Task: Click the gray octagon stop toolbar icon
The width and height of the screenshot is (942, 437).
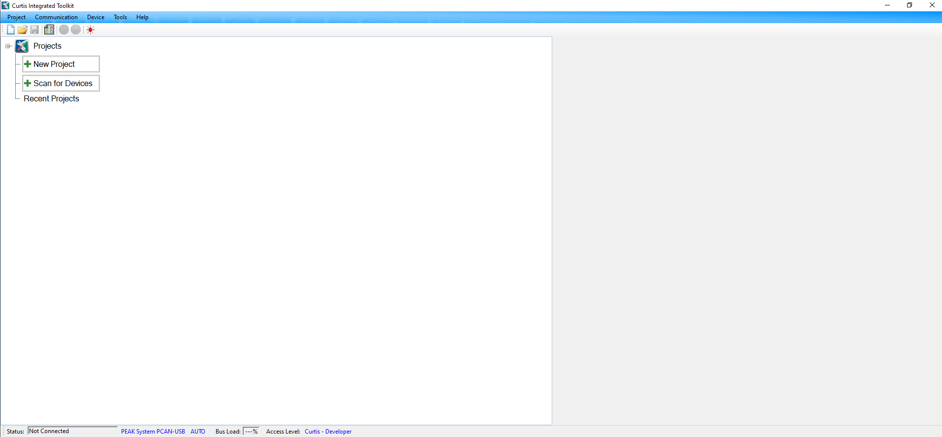Action: tap(76, 30)
